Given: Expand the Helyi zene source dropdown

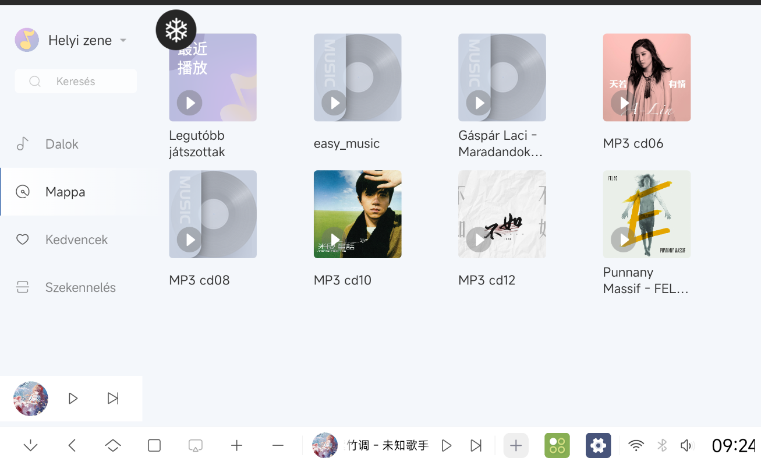Looking at the screenshot, I should coord(123,40).
